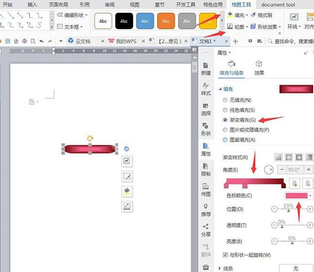Add a new document tab with plus
Viewport: 314px width, 272px height.
(x=235, y=41)
